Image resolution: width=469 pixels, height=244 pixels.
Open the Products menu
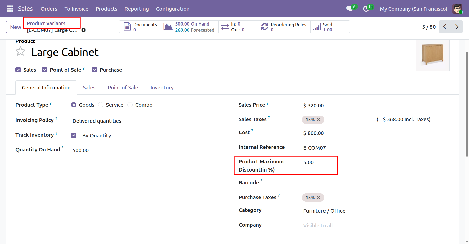(x=106, y=9)
